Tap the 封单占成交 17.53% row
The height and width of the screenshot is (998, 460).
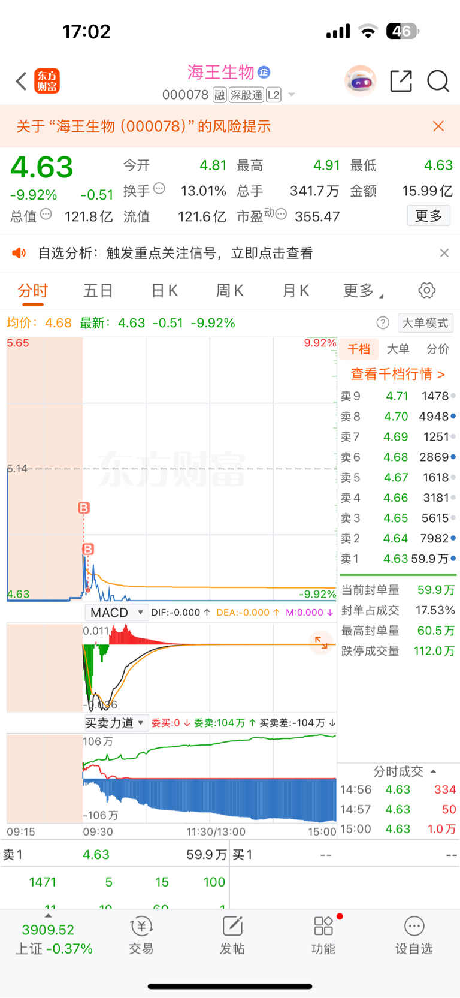coord(398,610)
